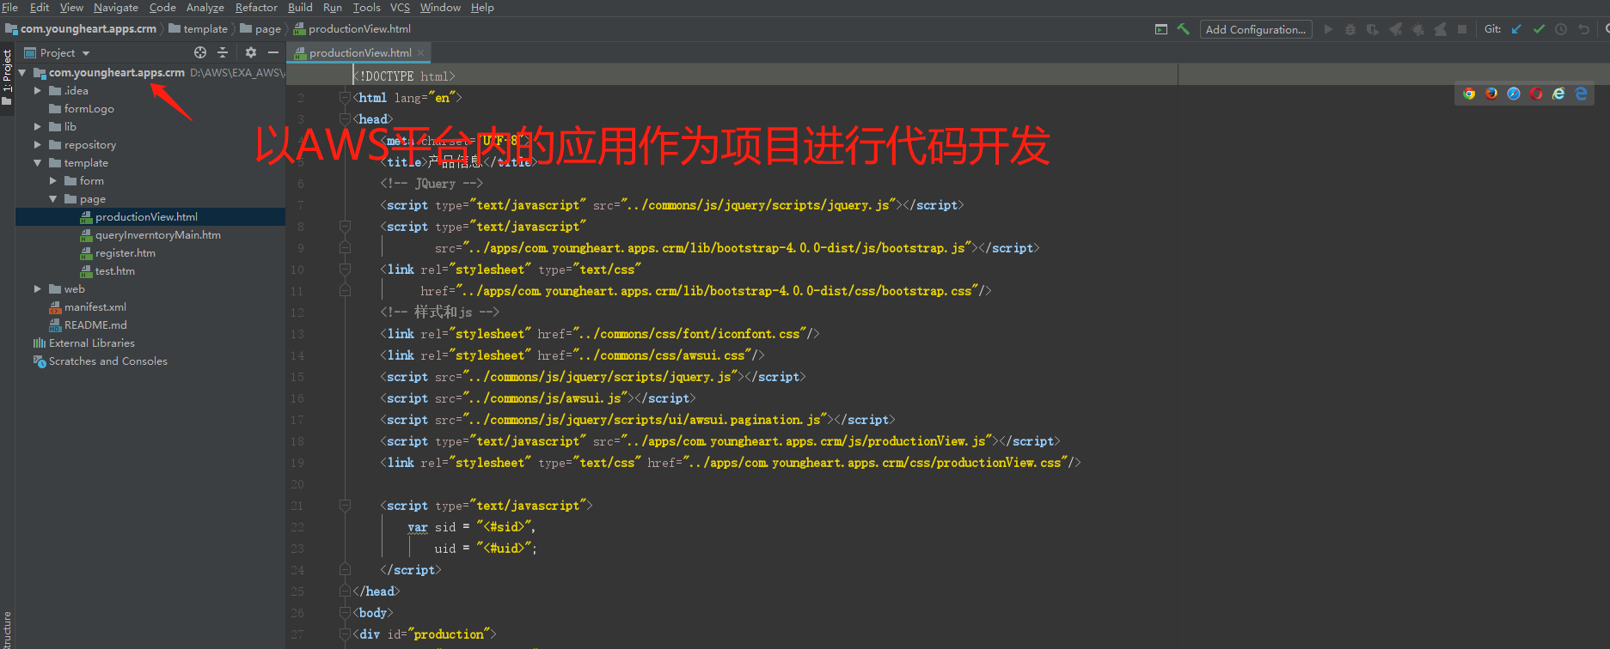The height and width of the screenshot is (649, 1610).
Task: Click Run with Coverage shield icon
Action: coord(1373,29)
